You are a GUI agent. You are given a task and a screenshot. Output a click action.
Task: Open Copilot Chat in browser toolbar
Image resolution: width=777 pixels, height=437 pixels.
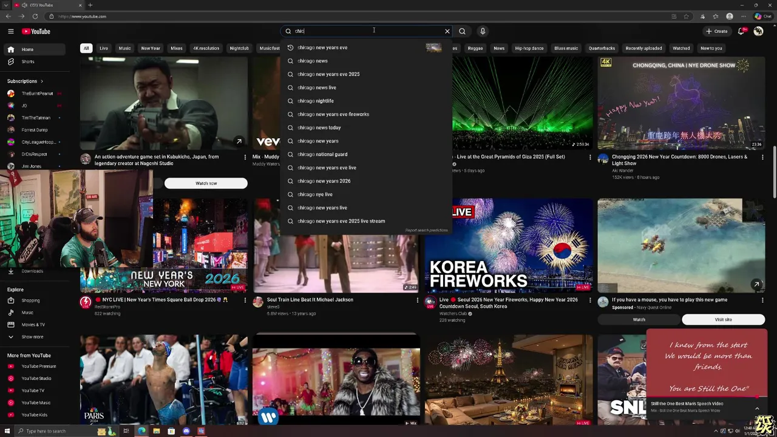pyautogui.click(x=763, y=16)
